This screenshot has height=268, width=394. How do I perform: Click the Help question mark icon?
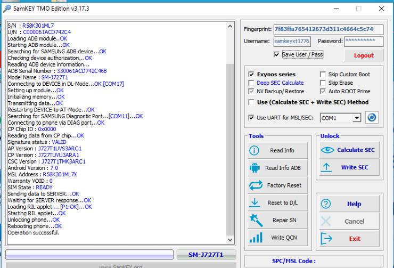(326, 204)
